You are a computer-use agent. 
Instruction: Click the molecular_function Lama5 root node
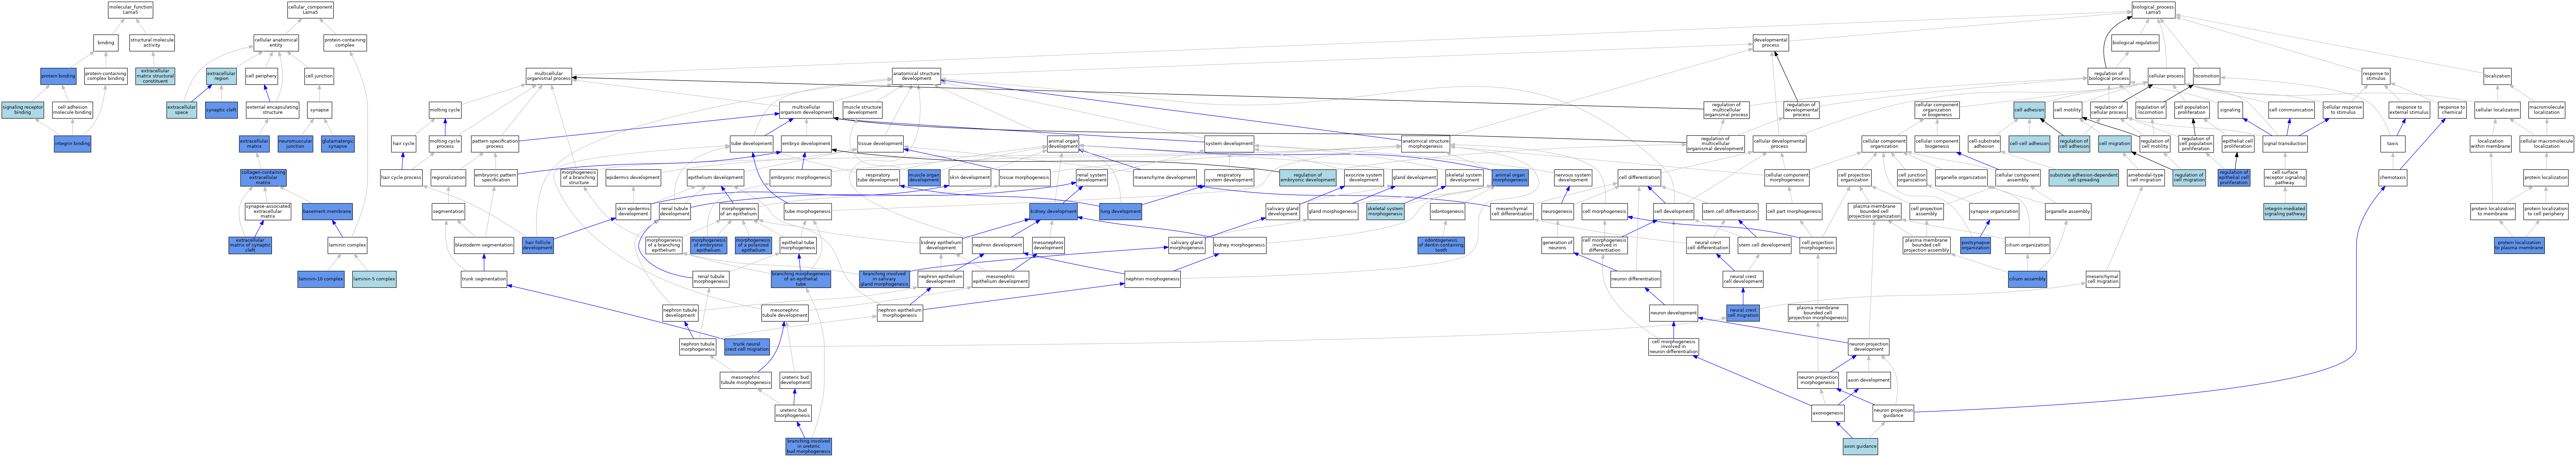tap(130, 10)
